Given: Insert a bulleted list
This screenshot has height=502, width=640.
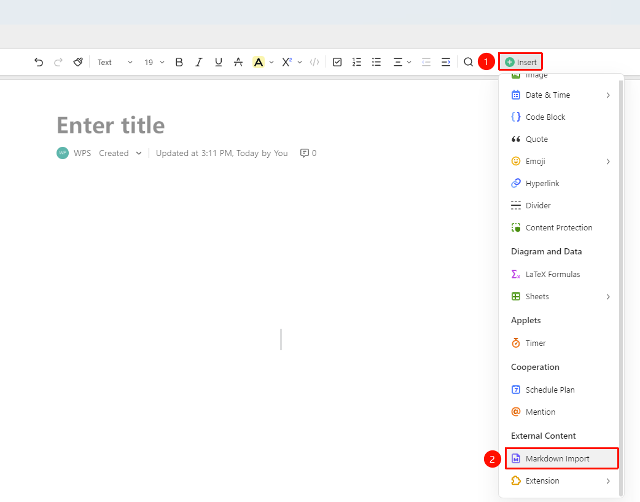Looking at the screenshot, I should coord(377,62).
